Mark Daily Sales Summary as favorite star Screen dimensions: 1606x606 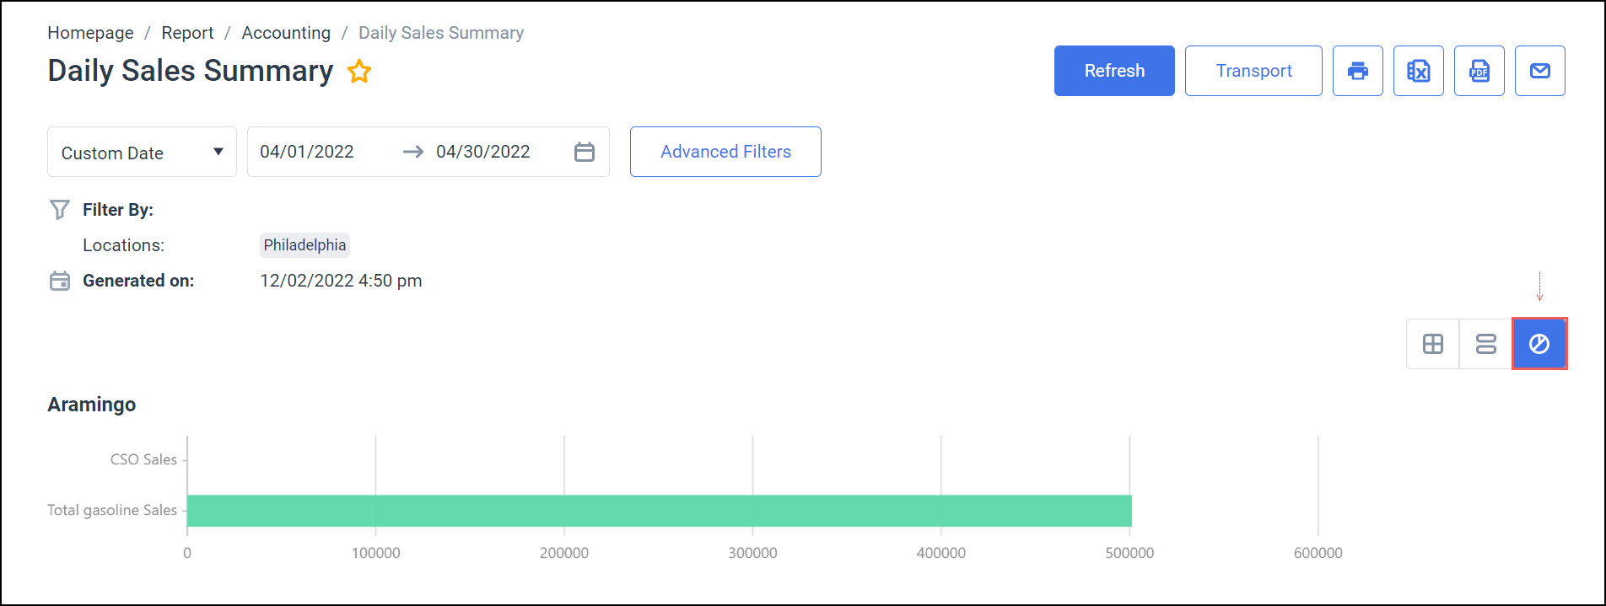tap(359, 72)
